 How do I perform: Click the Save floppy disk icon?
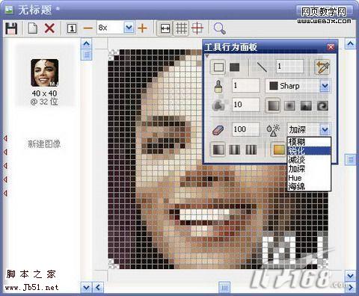point(11,28)
